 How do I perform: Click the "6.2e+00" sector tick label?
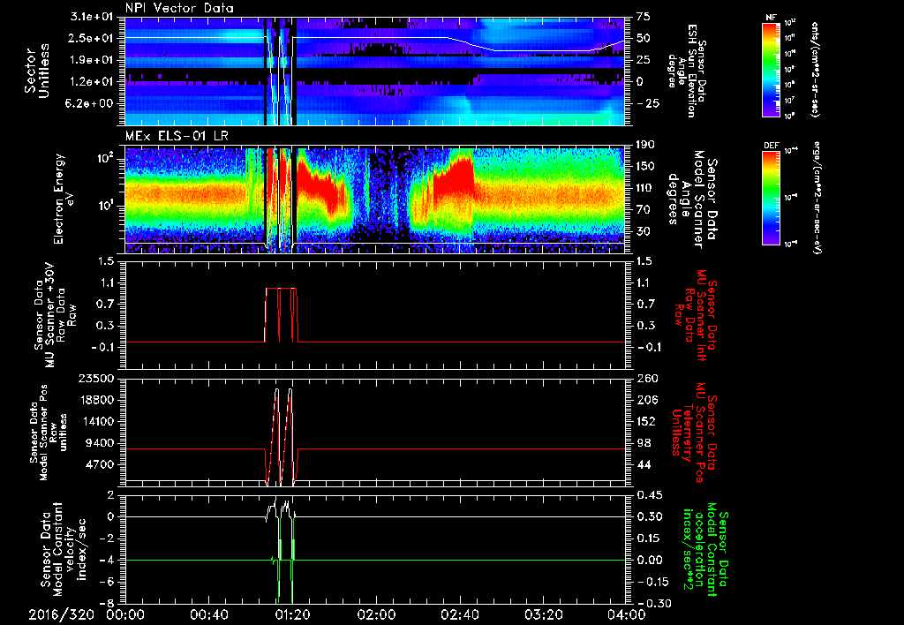91,103
